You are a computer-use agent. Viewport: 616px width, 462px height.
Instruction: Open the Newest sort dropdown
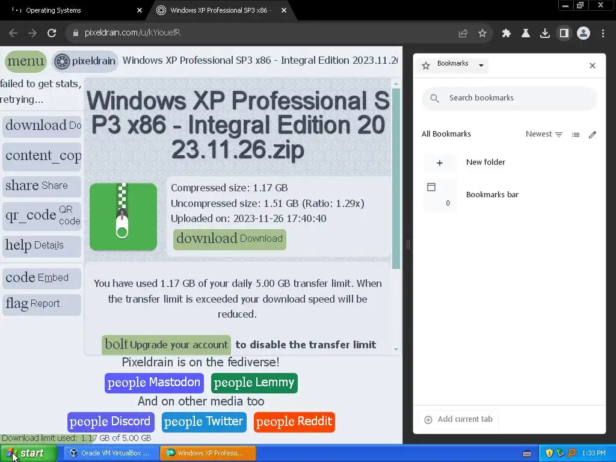(544, 134)
